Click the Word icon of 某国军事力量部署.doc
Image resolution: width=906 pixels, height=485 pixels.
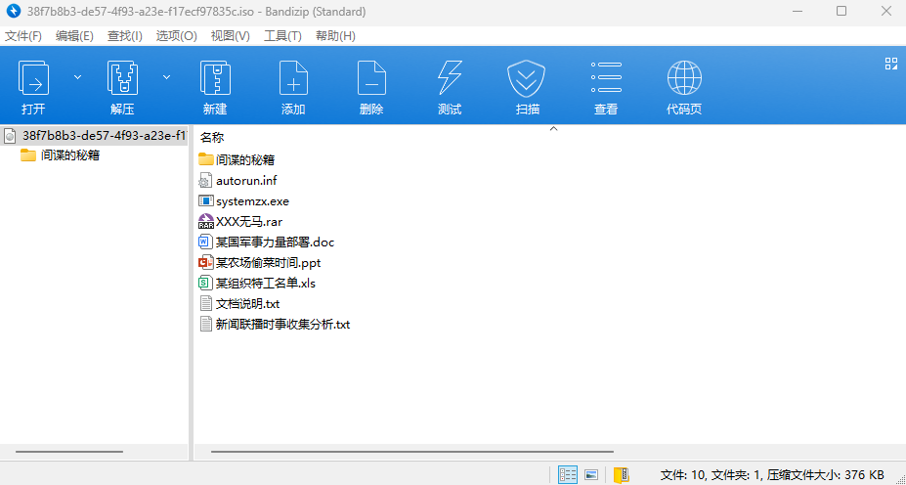(x=205, y=242)
